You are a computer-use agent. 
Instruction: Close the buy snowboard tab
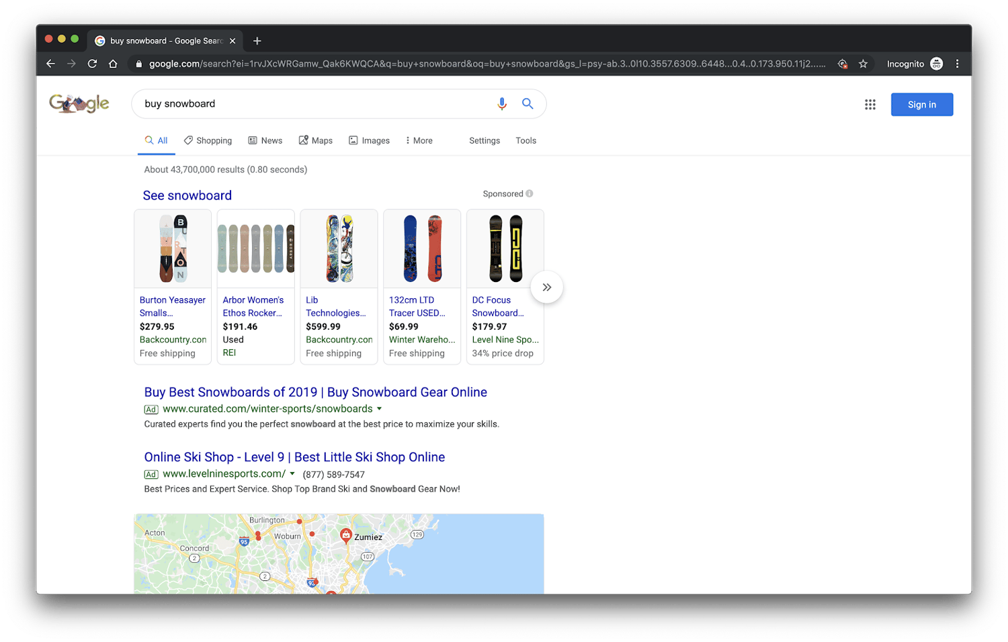233,41
